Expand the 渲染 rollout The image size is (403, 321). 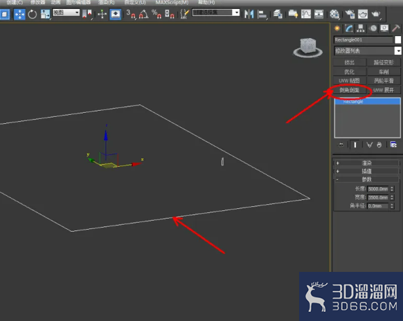pos(366,163)
